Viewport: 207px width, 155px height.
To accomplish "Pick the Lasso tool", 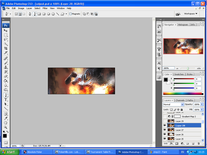I will click(x=5, y=40).
